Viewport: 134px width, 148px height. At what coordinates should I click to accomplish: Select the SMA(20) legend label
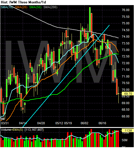pos(21,7)
